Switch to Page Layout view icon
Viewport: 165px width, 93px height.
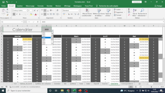coord(136,87)
